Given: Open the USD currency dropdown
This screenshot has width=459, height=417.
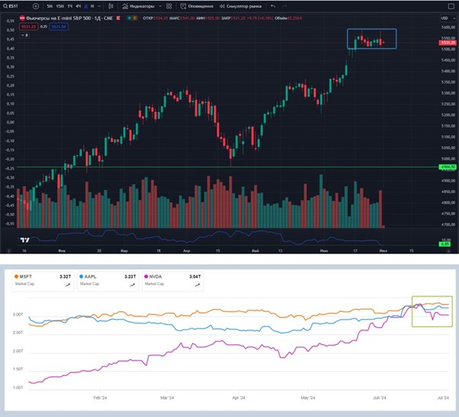Looking at the screenshot, I should point(448,18).
